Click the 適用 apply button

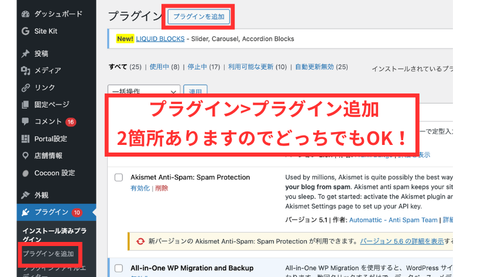coord(195,91)
